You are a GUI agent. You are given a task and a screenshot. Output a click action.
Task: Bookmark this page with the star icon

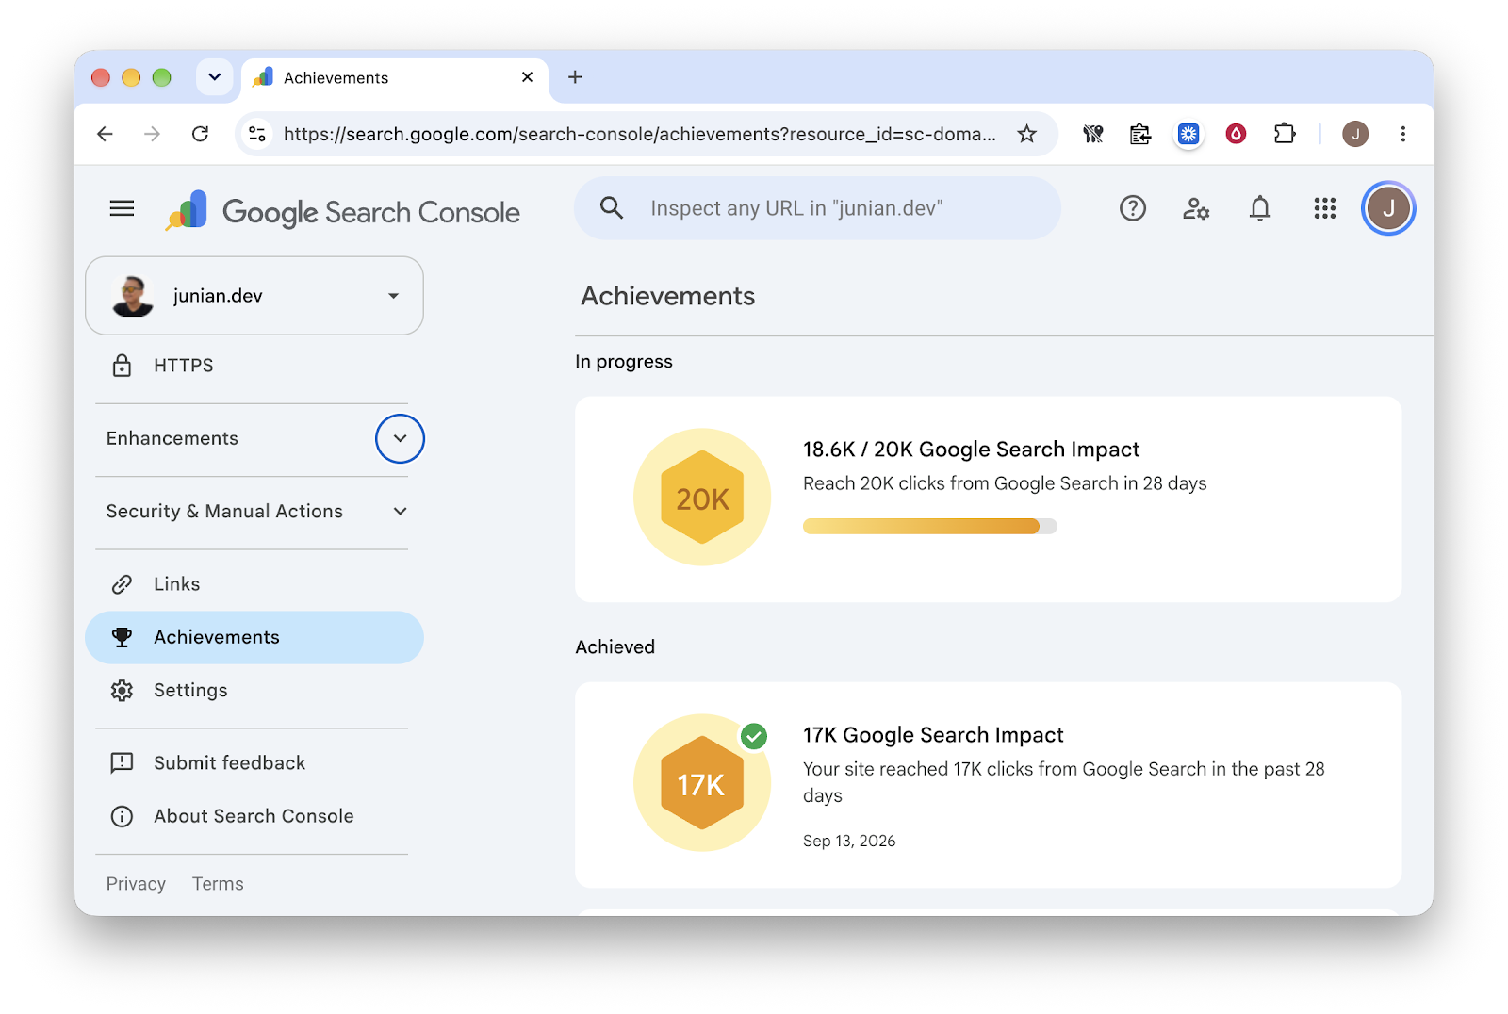pos(1027,134)
